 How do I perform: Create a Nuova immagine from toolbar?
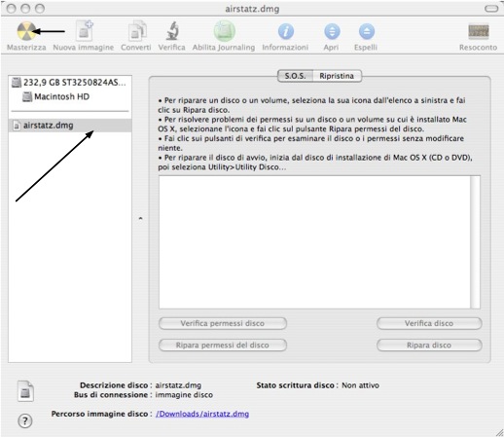[85, 31]
